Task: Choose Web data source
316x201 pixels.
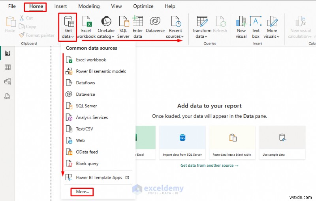Action: coord(98,140)
